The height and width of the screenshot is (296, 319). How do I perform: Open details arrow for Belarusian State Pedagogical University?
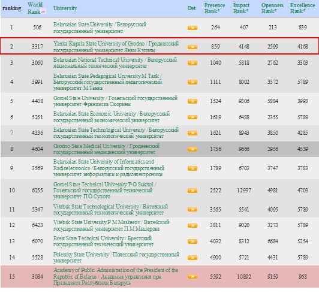point(192,82)
